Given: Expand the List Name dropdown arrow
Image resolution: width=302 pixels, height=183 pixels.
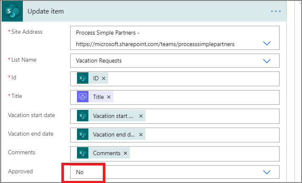Looking at the screenshot, I should point(267,61).
